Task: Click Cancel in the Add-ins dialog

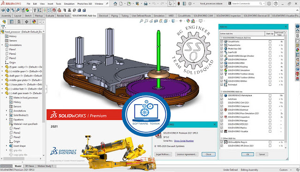Action: point(262,154)
